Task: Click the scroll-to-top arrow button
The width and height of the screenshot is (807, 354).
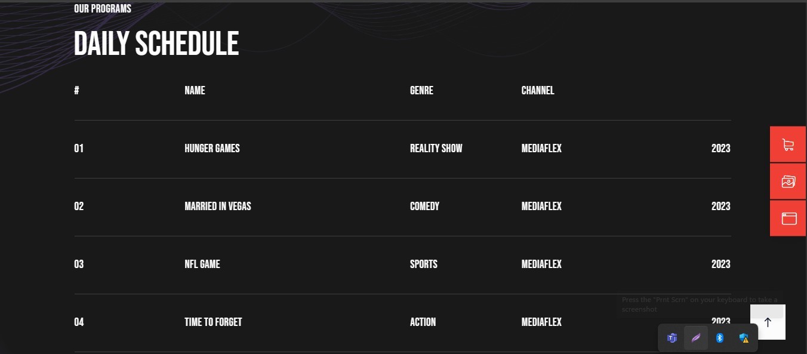Action: [768, 322]
